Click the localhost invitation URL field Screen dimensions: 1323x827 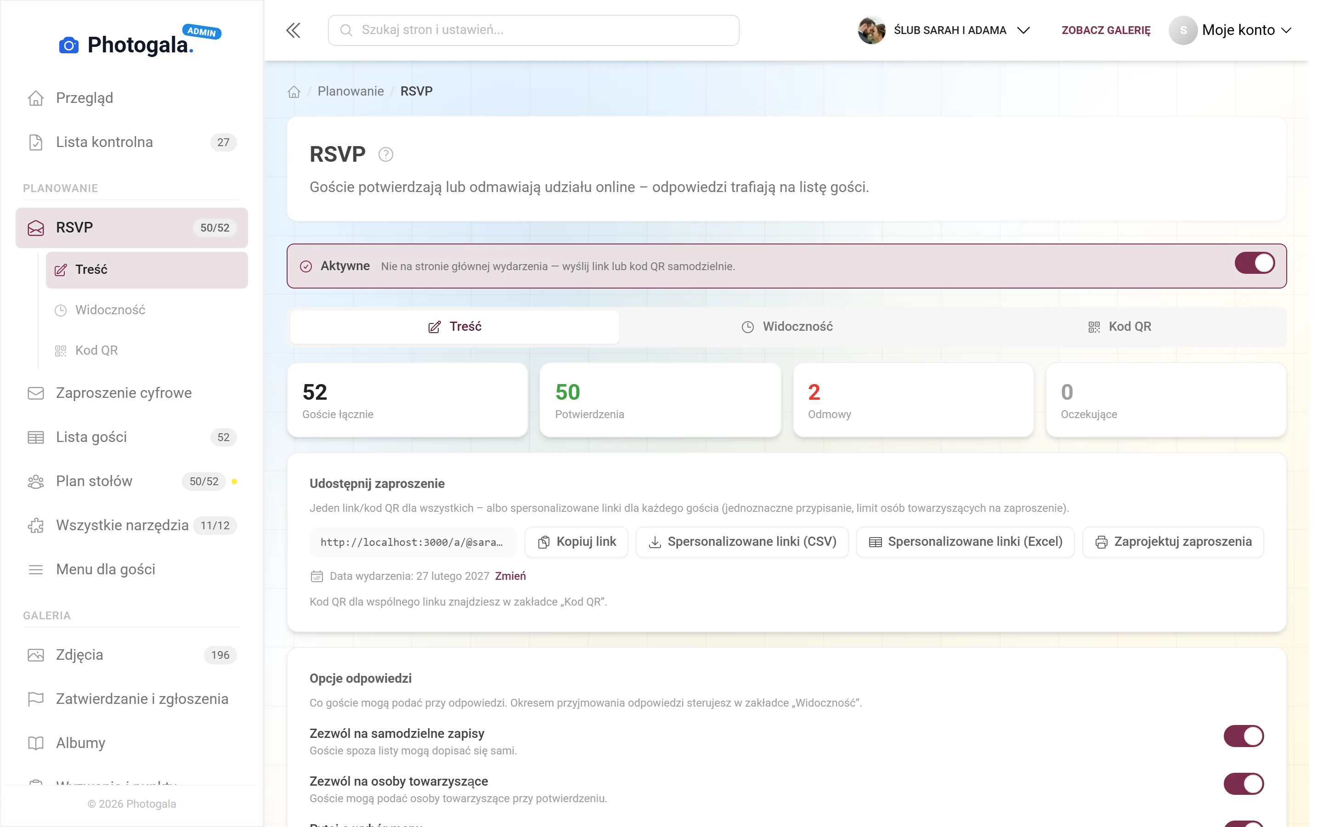413,542
